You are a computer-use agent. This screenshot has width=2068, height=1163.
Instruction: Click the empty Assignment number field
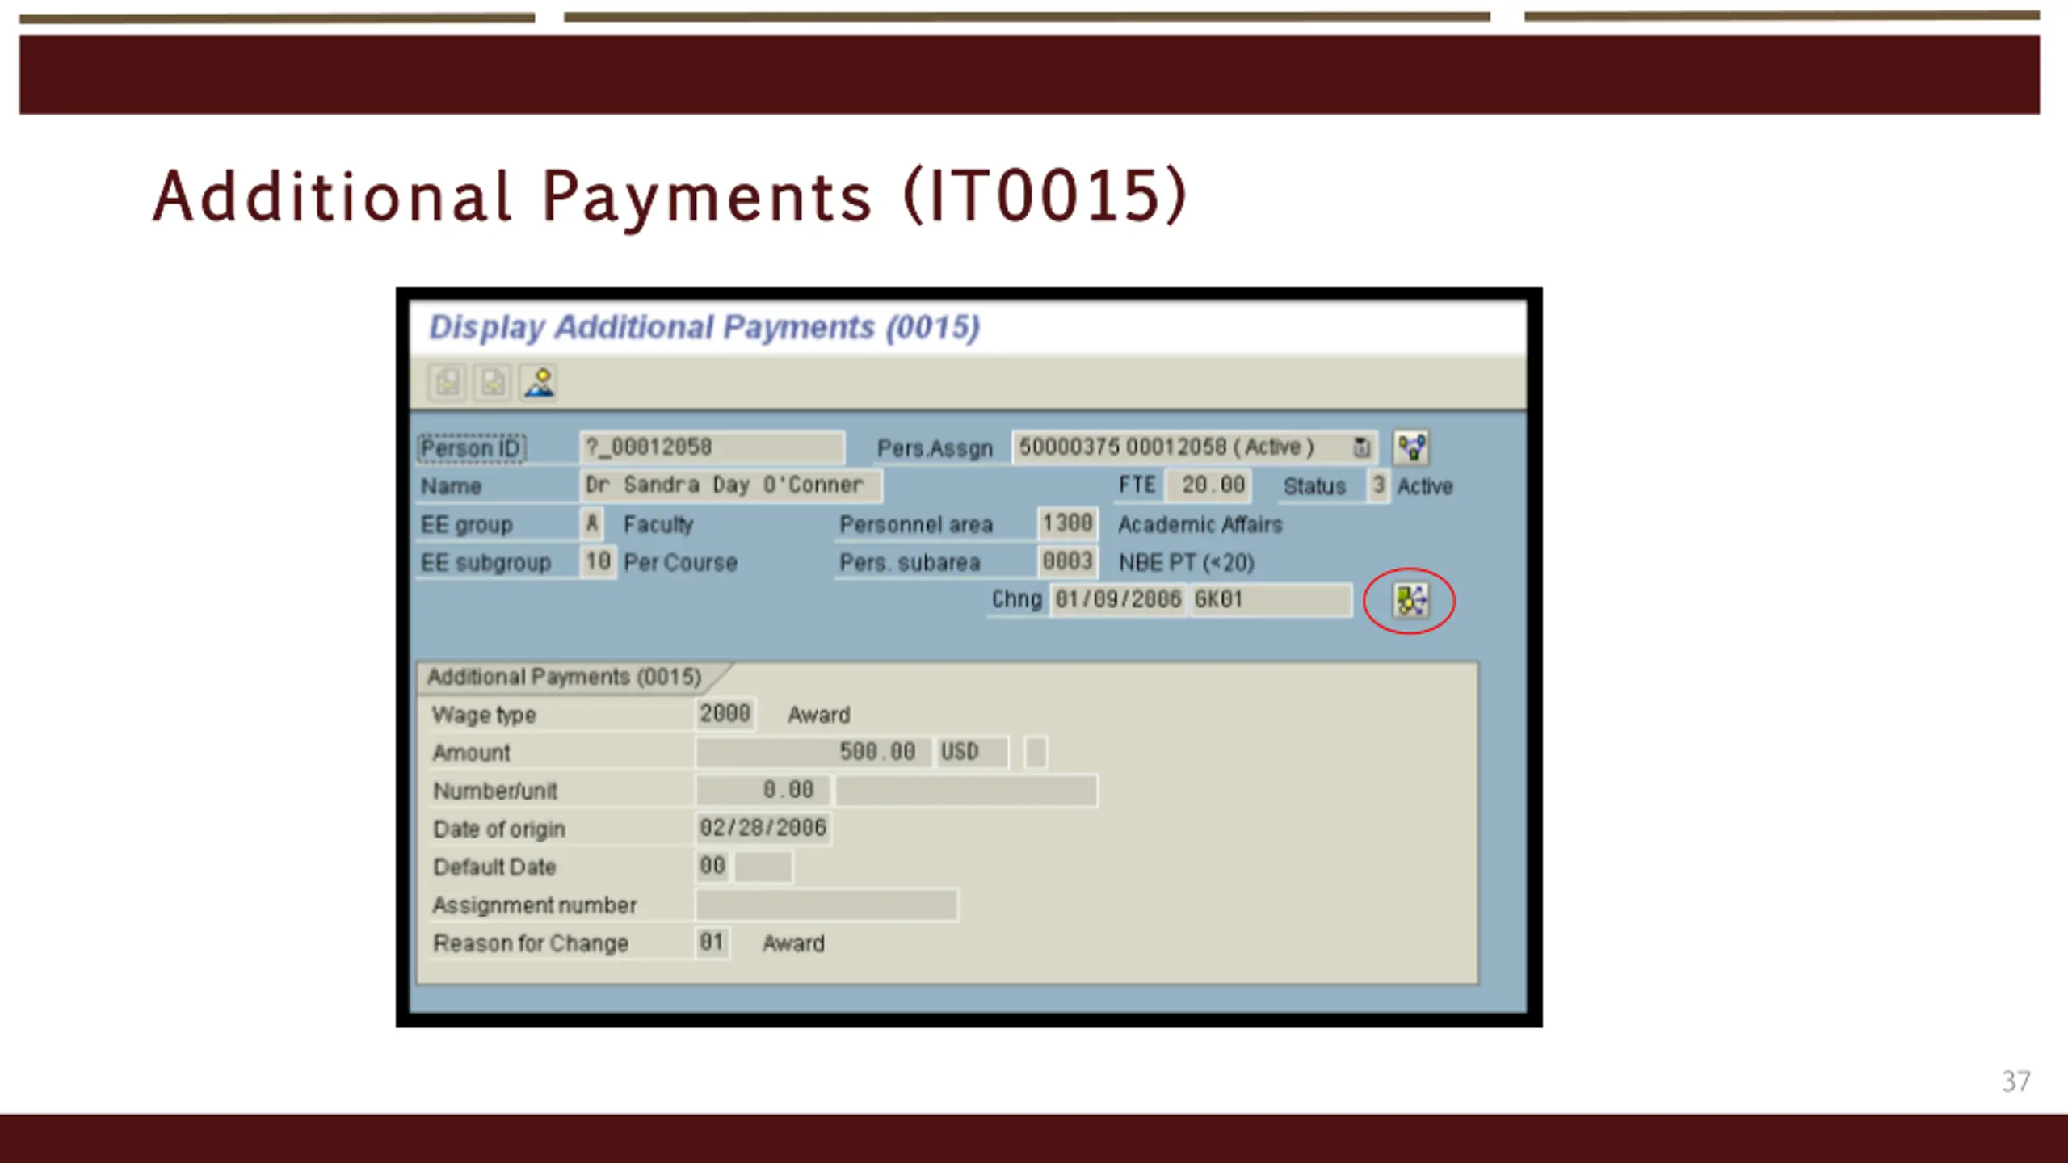827,905
